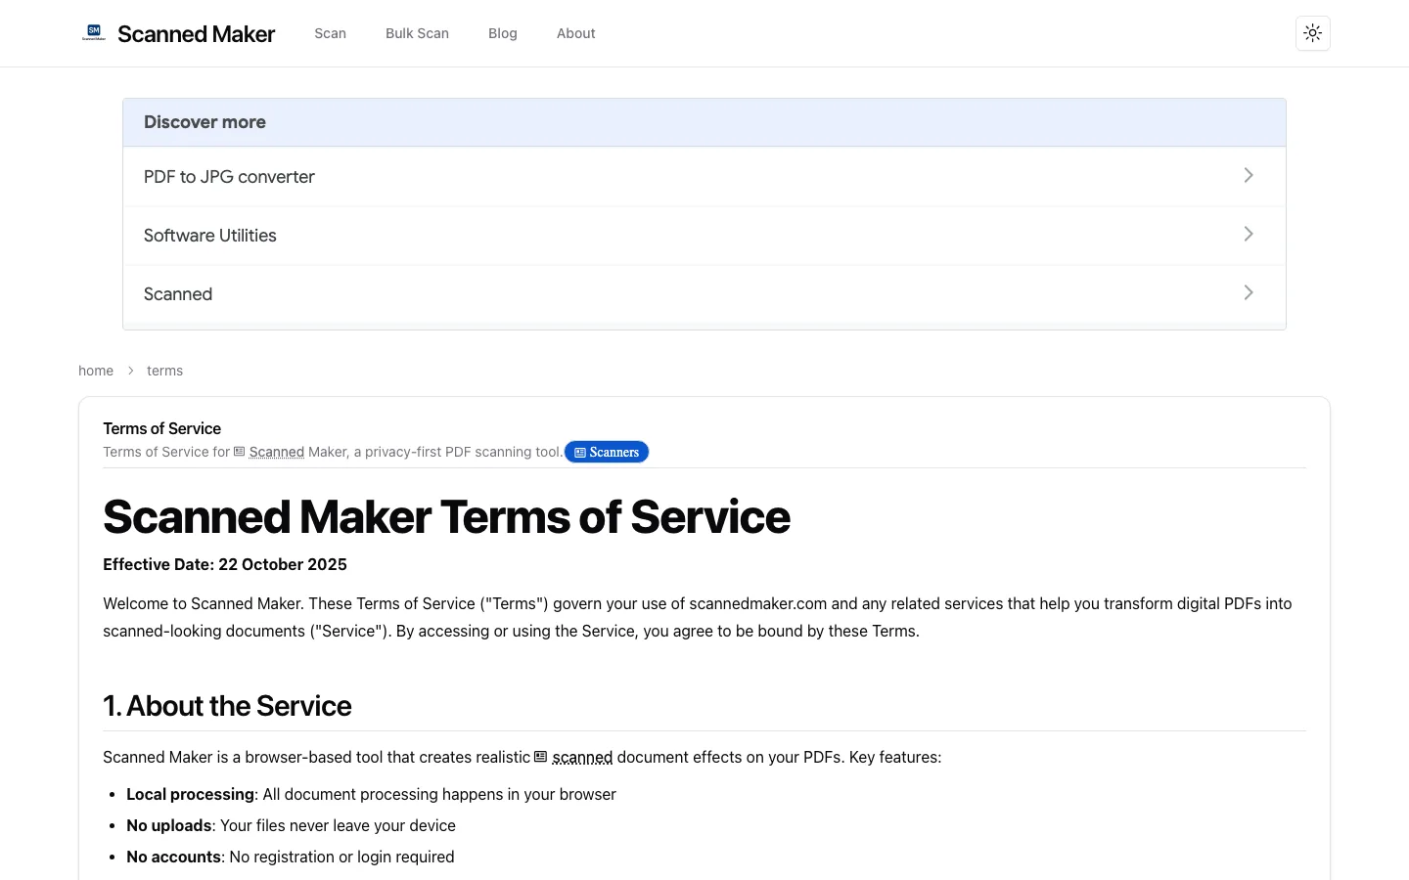Go to the Blog page
The image size is (1409, 880).
click(x=503, y=33)
